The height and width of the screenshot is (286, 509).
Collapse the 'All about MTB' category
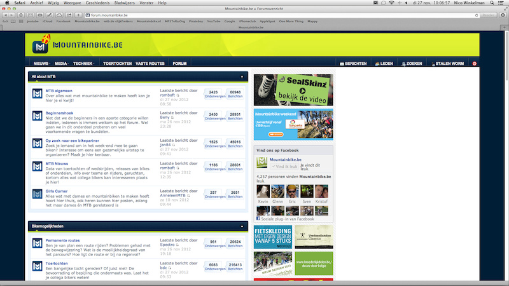pos(242,76)
